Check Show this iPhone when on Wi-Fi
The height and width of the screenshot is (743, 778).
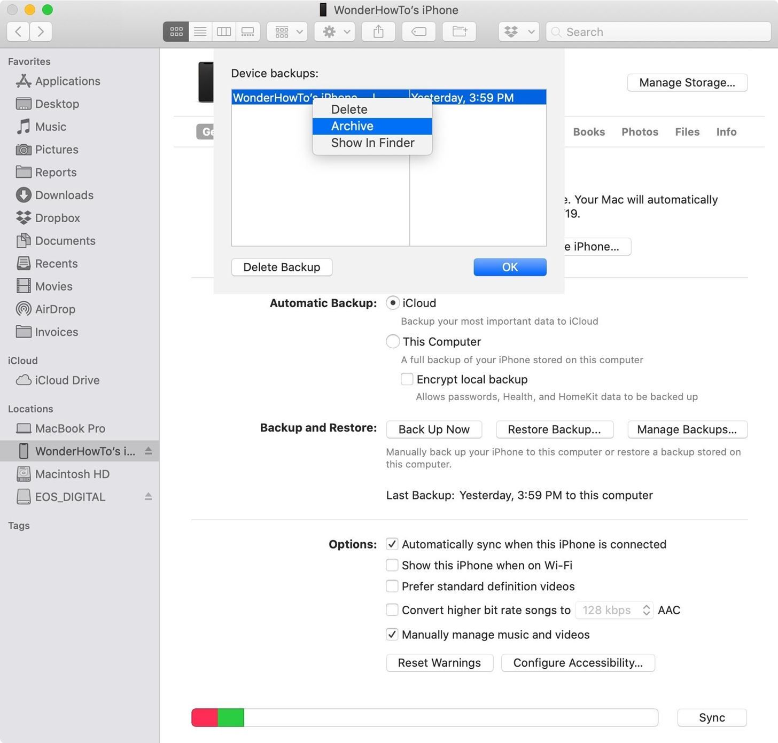click(x=392, y=565)
